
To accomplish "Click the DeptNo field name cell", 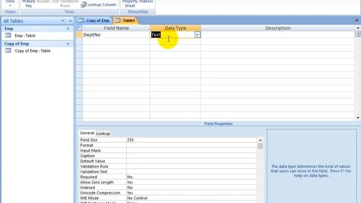I will tap(116, 35).
